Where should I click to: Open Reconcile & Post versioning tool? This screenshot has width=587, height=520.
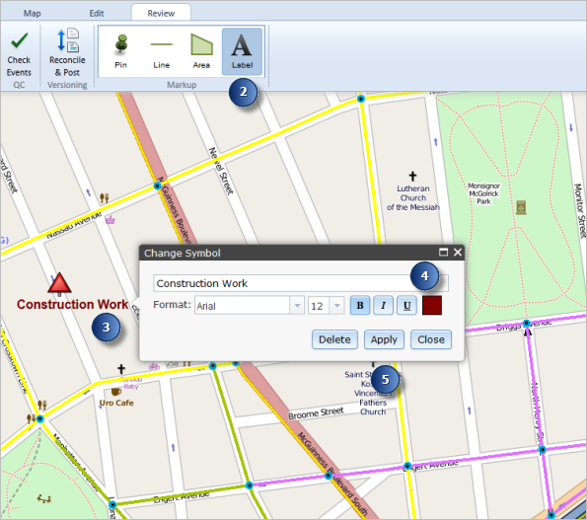pyautogui.click(x=67, y=52)
